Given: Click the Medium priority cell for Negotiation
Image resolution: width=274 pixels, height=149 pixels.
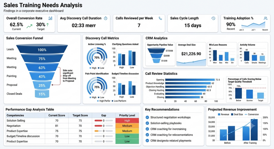Looking at the screenshot, I should pyautogui.click(x=127, y=126).
